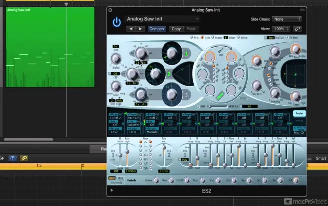Click the Analog knob
328x206 pixels.
[116, 59]
